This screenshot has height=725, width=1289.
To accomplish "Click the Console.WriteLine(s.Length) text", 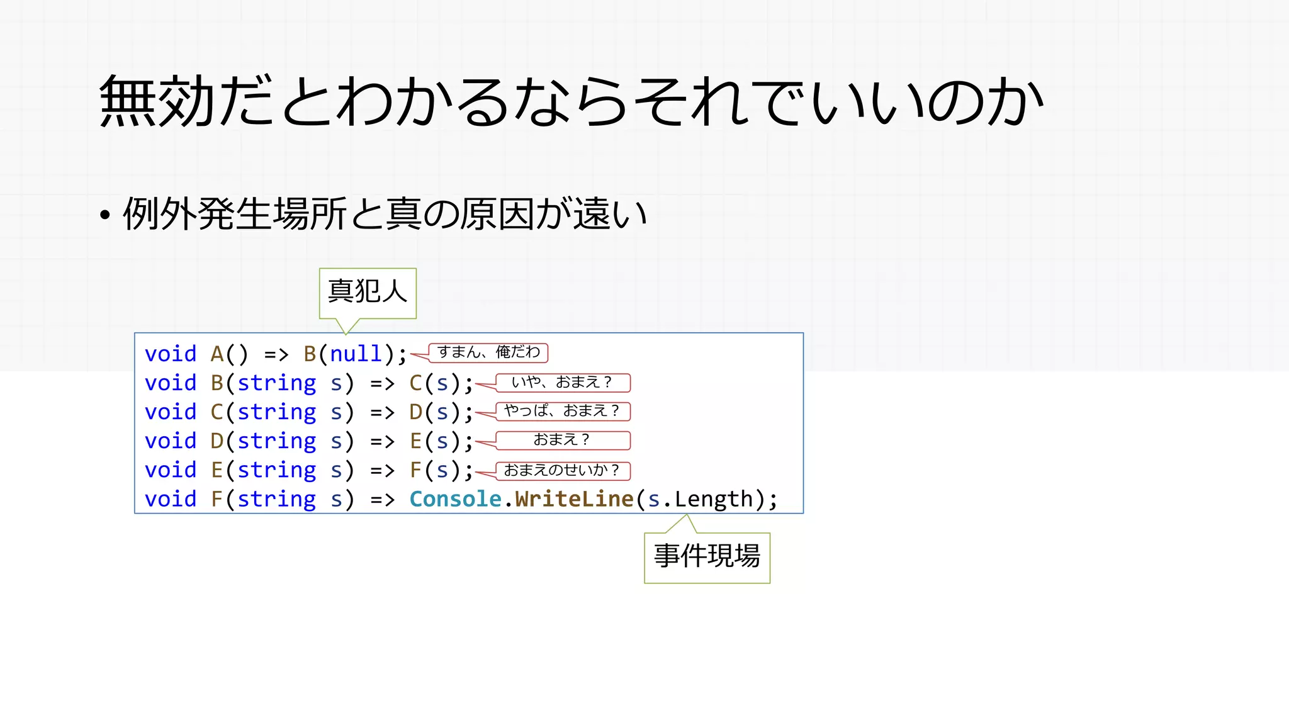I will pyautogui.click(x=594, y=499).
